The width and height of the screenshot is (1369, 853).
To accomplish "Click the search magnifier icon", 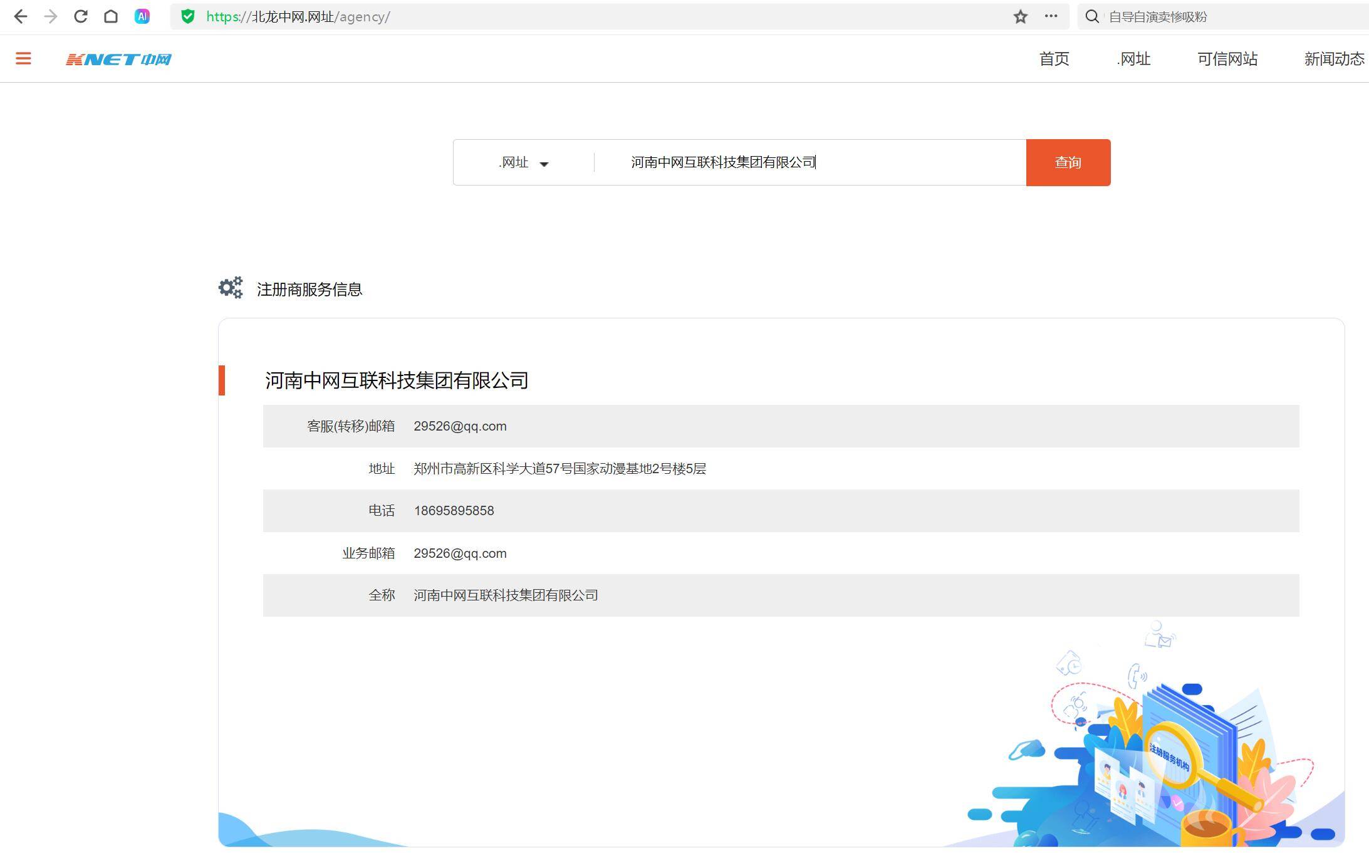I will click(x=1092, y=17).
